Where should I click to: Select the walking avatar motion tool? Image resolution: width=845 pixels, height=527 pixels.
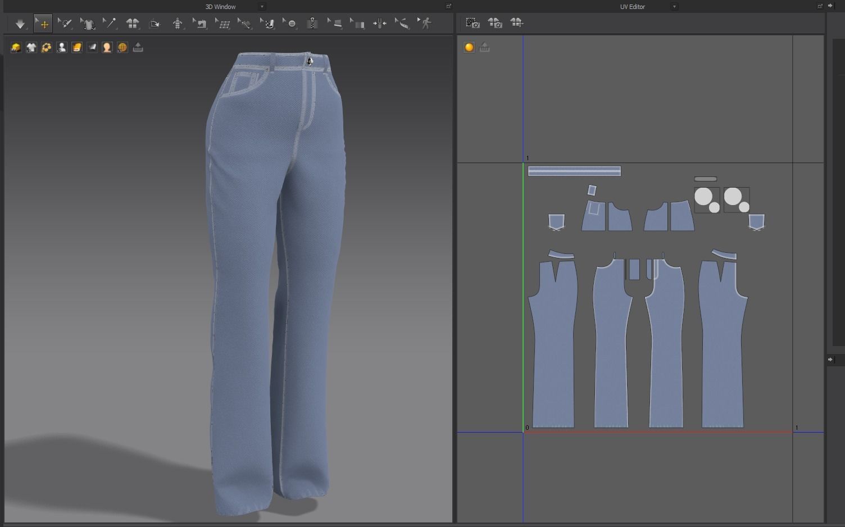click(x=425, y=24)
